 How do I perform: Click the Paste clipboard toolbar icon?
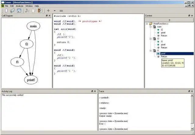pos(40,11)
